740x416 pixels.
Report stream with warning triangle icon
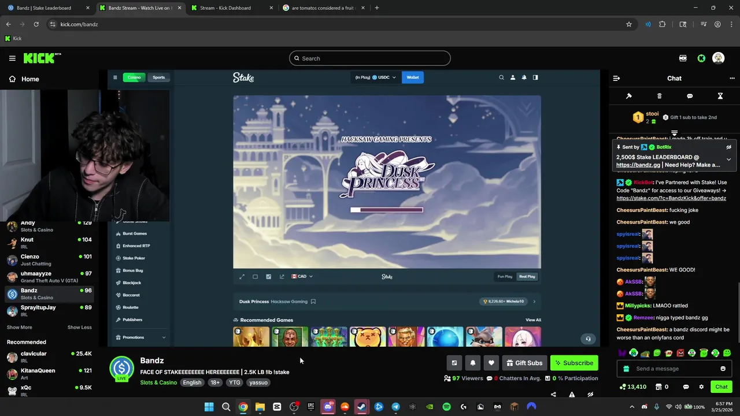pos(572,395)
